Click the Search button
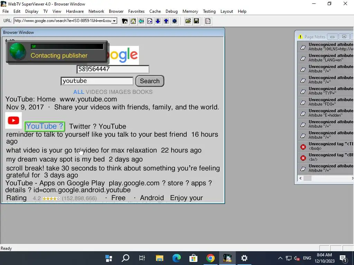 pos(150,81)
